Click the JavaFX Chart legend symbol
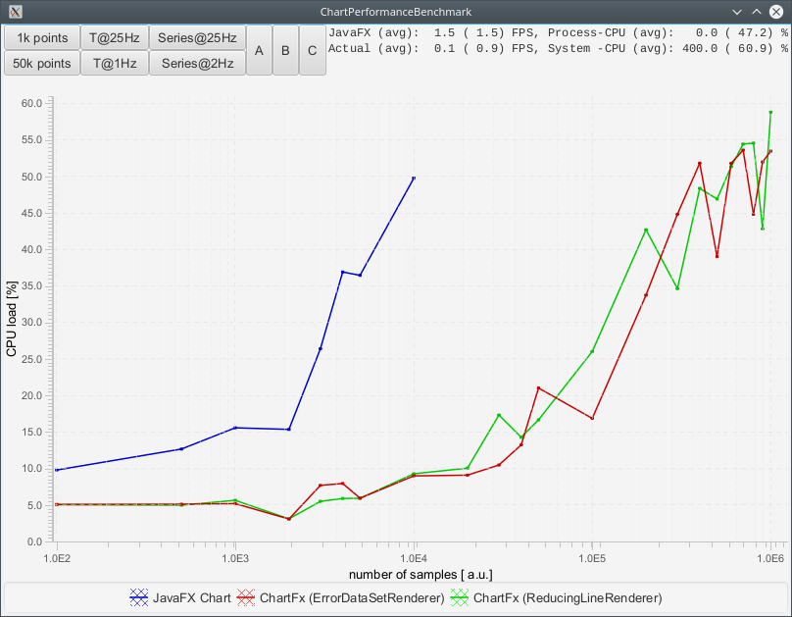The image size is (792, 617). [x=139, y=597]
